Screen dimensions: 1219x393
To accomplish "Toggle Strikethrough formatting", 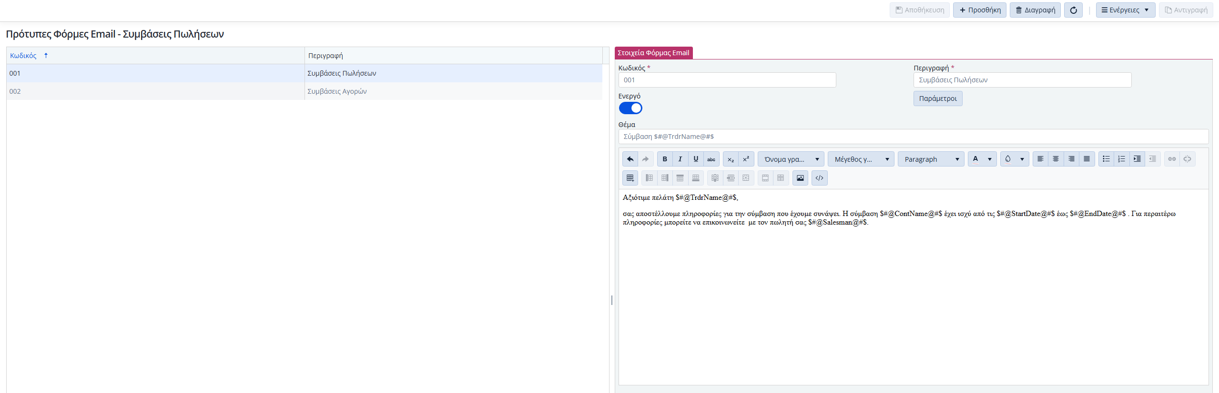I will (x=711, y=159).
